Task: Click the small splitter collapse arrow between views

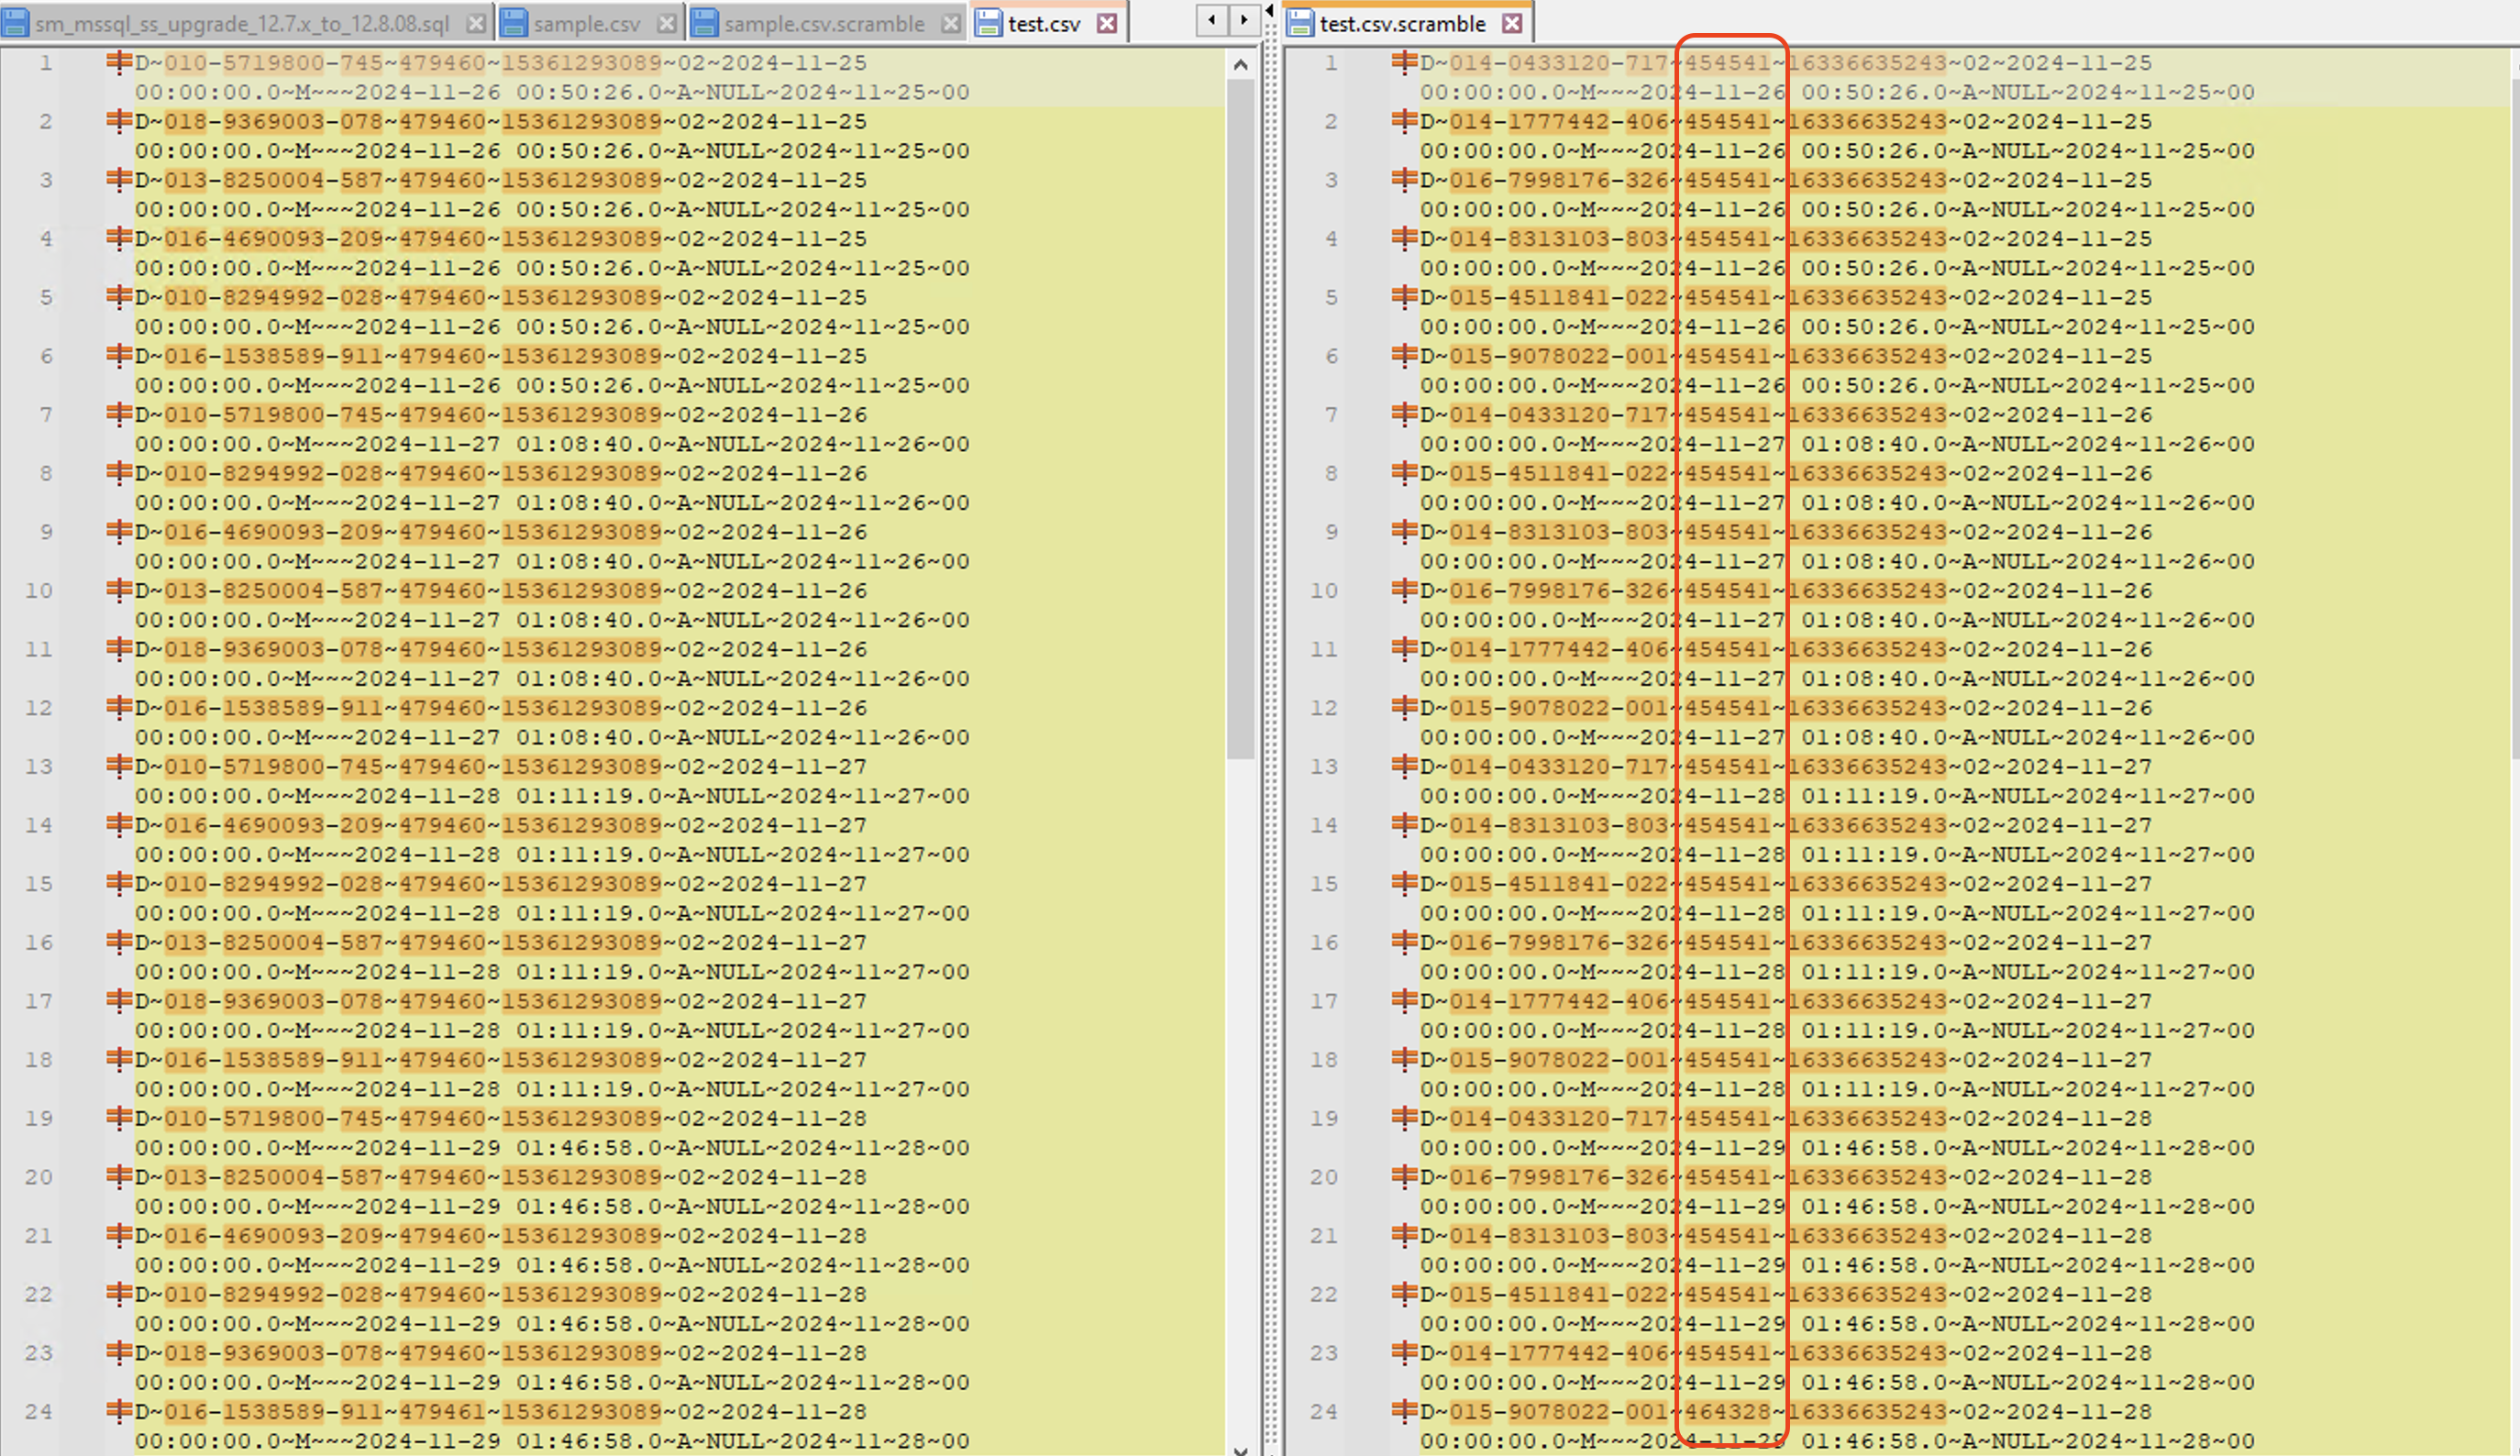Action: tap(1270, 11)
